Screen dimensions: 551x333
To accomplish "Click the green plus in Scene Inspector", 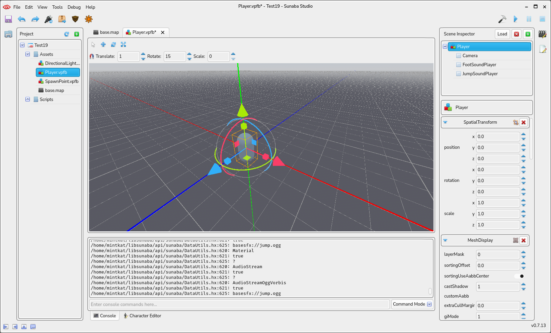I will pyautogui.click(x=528, y=34).
